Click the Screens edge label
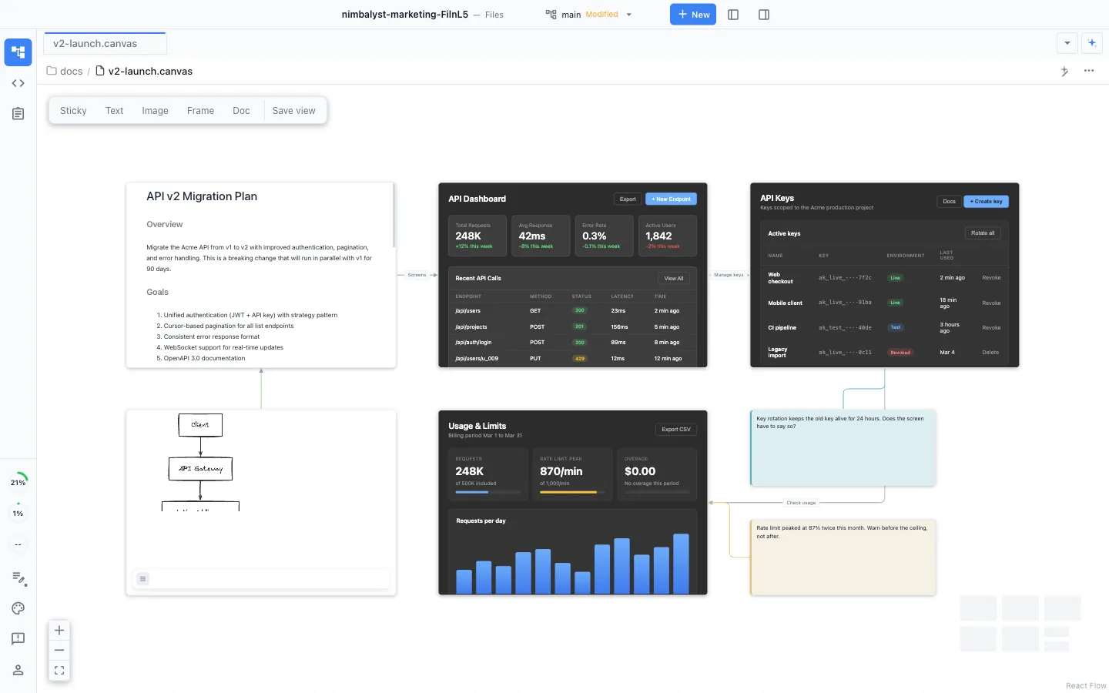Screen dimensions: 1109x693 417,275
